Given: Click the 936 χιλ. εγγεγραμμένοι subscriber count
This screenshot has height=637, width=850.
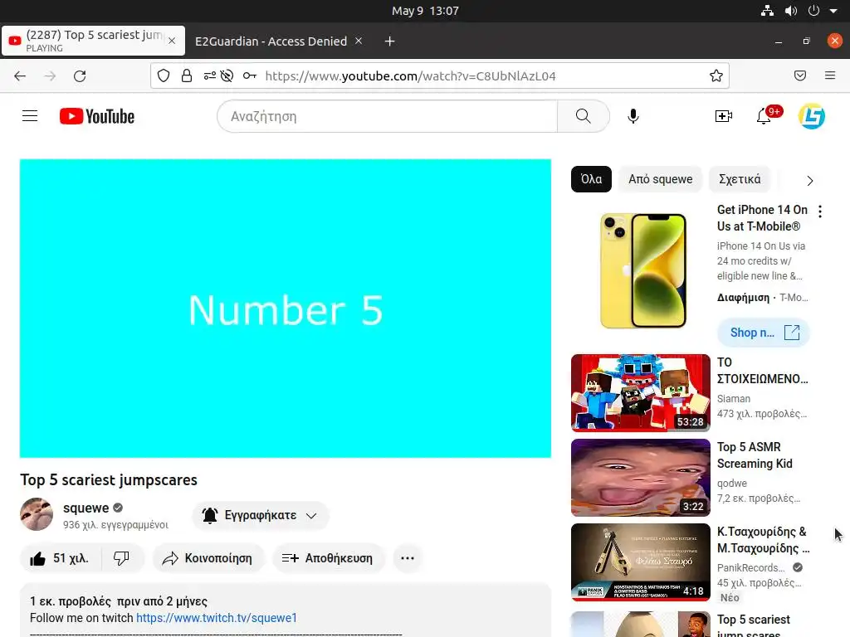Looking at the screenshot, I should [115, 525].
